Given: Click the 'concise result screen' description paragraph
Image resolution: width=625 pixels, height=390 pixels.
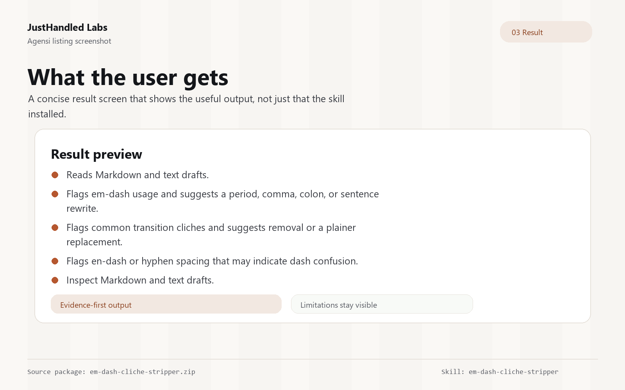Looking at the screenshot, I should 186,106.
